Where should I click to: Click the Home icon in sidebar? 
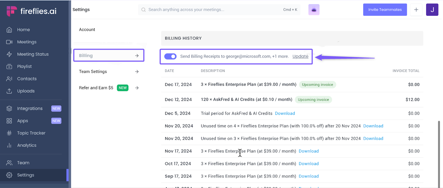(x=9, y=30)
